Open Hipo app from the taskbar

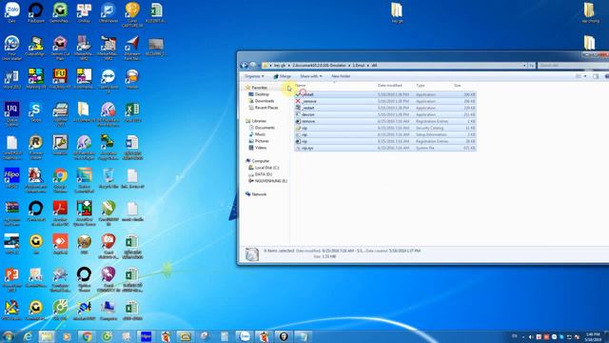(x=146, y=336)
